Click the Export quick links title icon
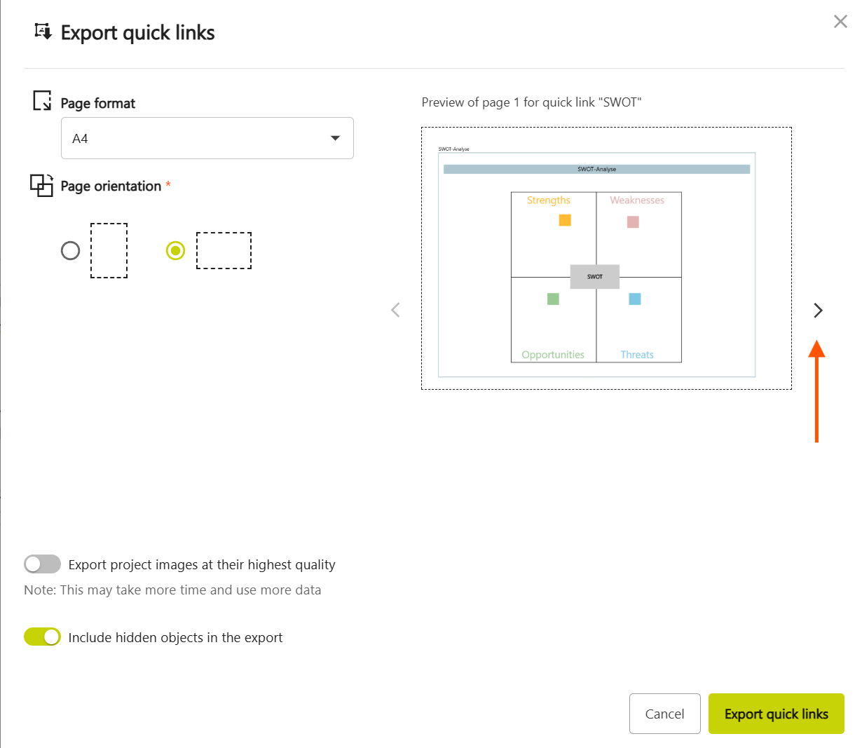This screenshot has width=862, height=748. pos(43,32)
